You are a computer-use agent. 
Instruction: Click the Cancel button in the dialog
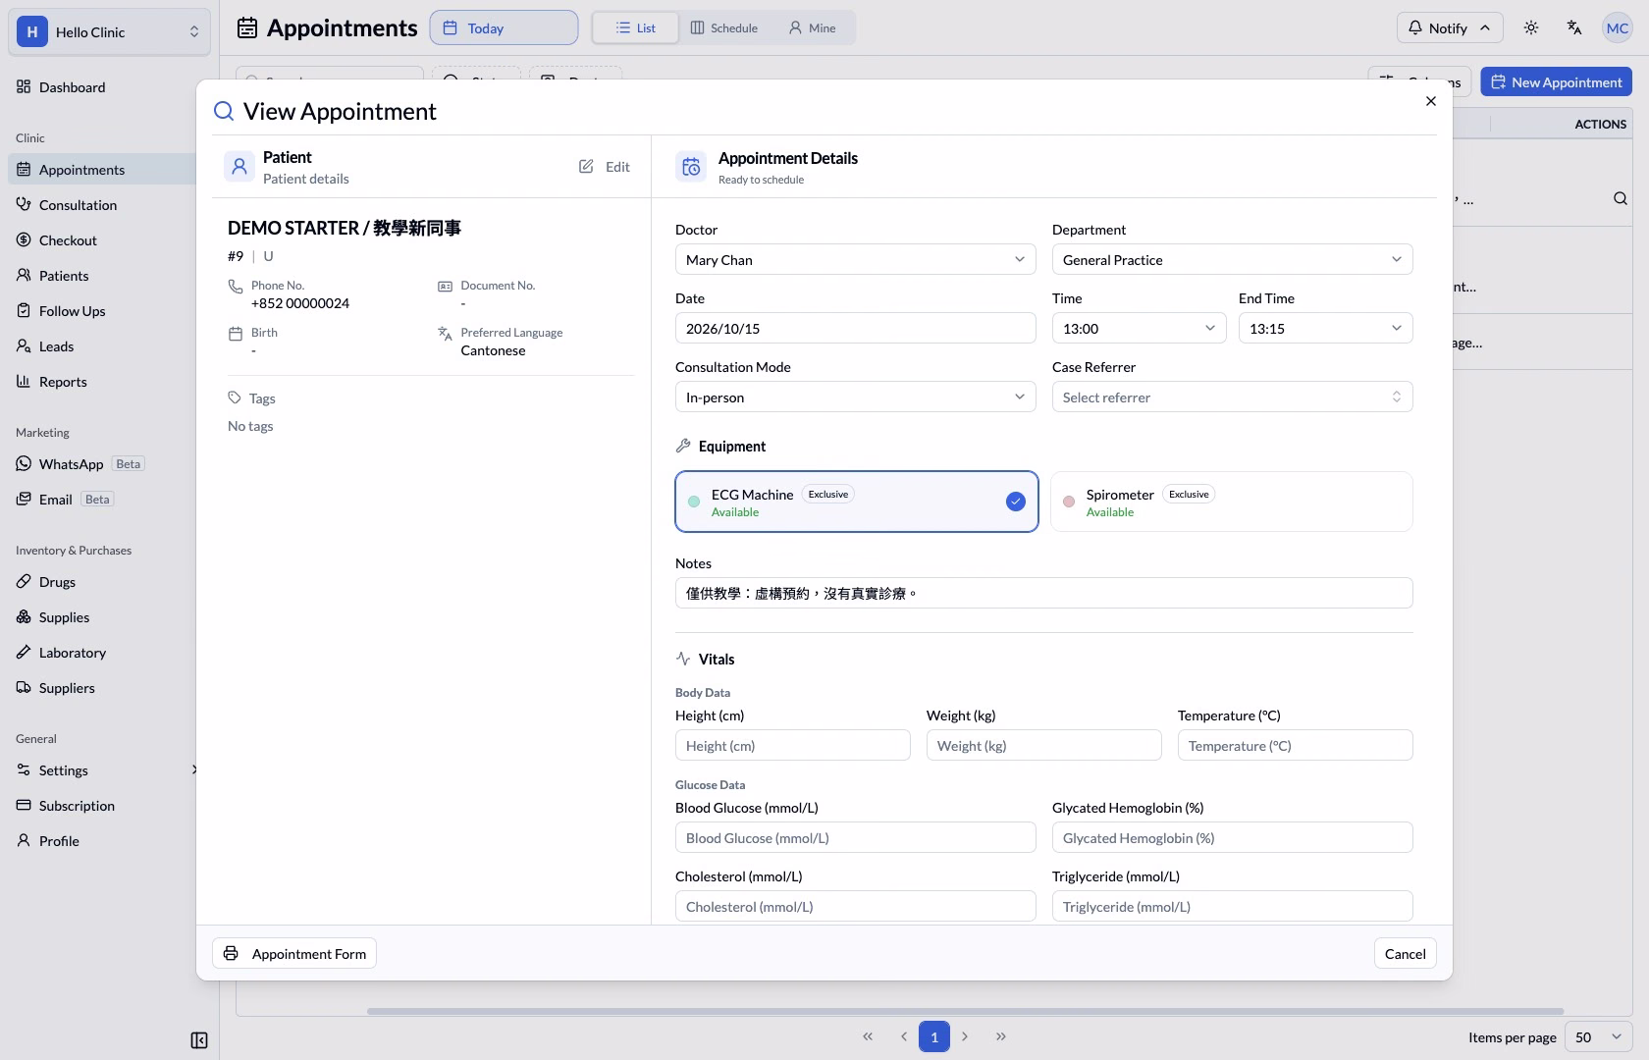1405,953
